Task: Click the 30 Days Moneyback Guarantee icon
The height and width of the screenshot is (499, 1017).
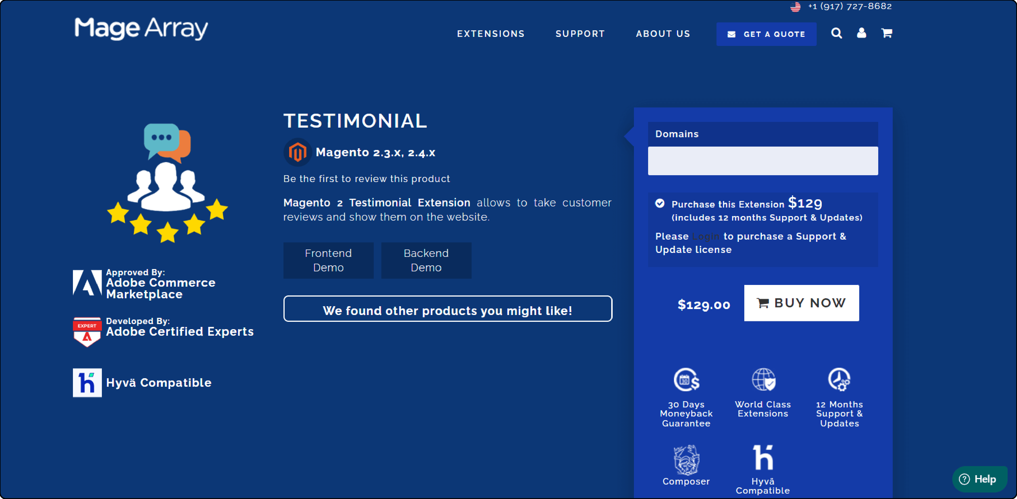Action: tap(686, 379)
